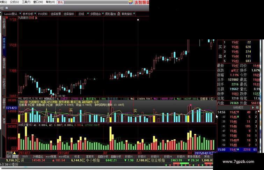Image resolution: width=264 pixels, height=170 pixels.
Task: Click the red arrow beside 九阳股份日线
Action: [x=36, y=18]
